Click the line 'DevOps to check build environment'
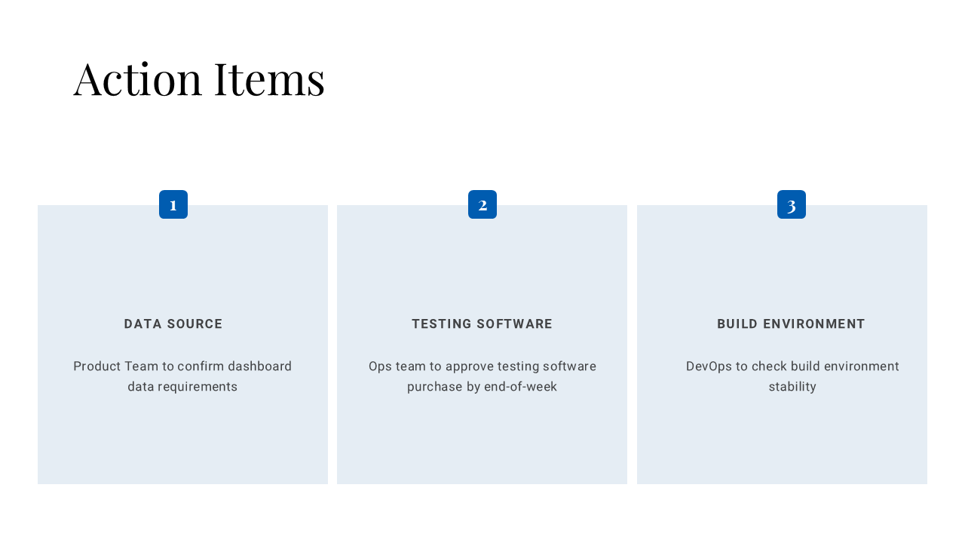965x543 pixels. [792, 367]
